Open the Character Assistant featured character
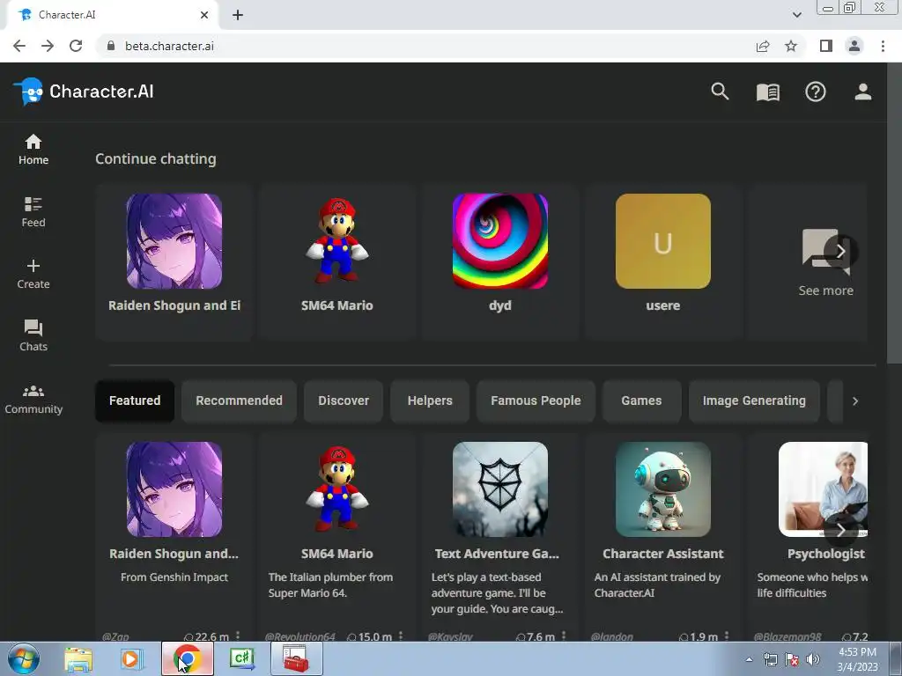 pyautogui.click(x=662, y=538)
